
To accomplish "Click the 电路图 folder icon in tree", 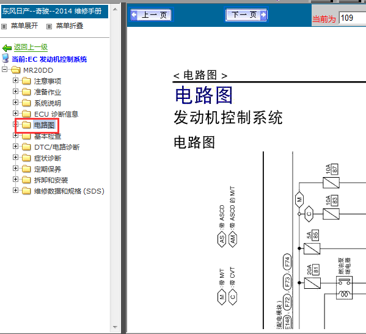I will pyautogui.click(x=26, y=125).
